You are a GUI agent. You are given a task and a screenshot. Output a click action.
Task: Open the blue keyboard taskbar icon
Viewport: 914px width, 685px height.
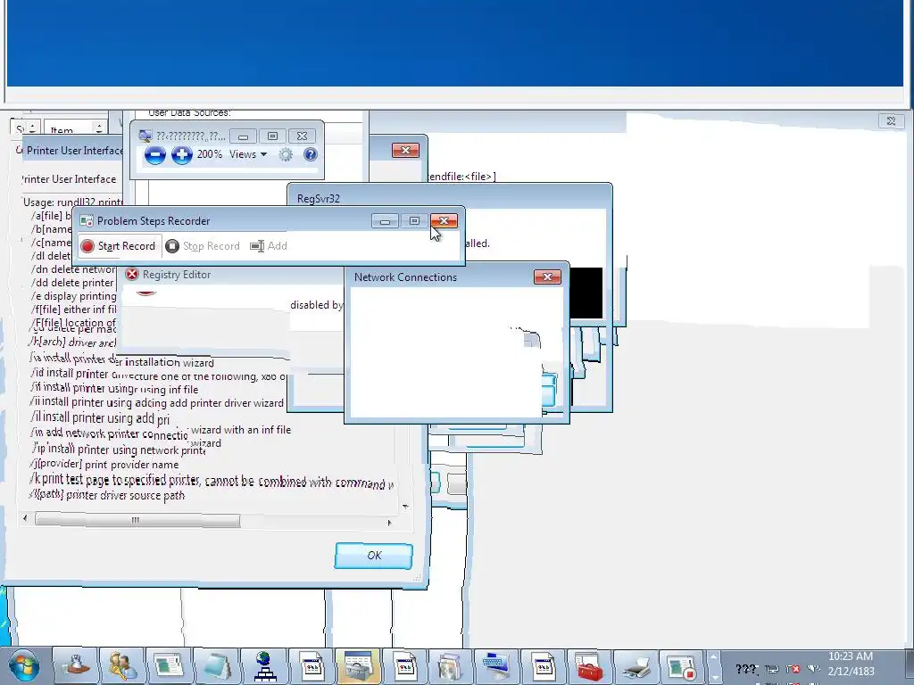[496, 665]
